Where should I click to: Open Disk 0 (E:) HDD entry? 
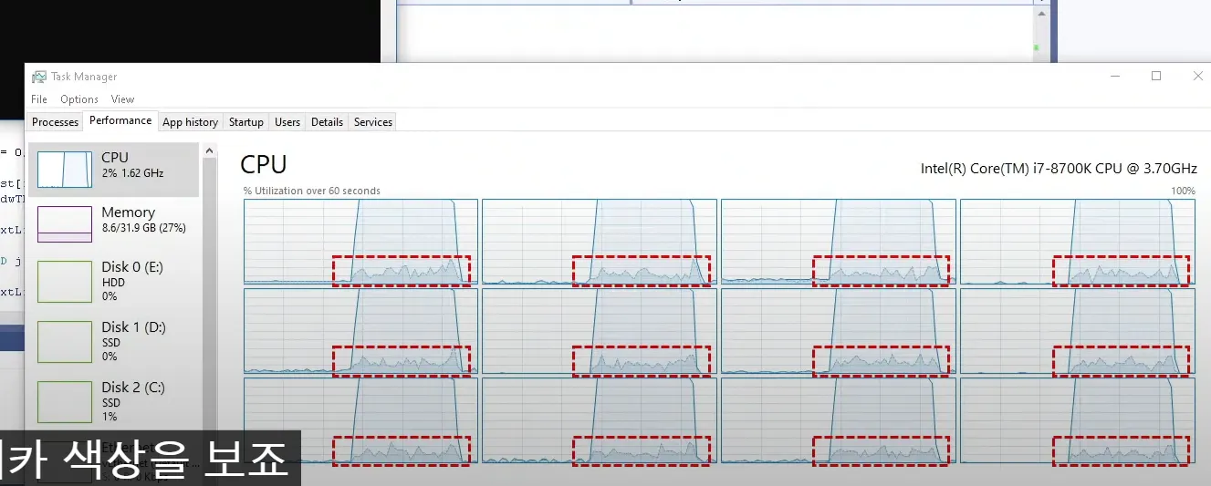pos(113,281)
